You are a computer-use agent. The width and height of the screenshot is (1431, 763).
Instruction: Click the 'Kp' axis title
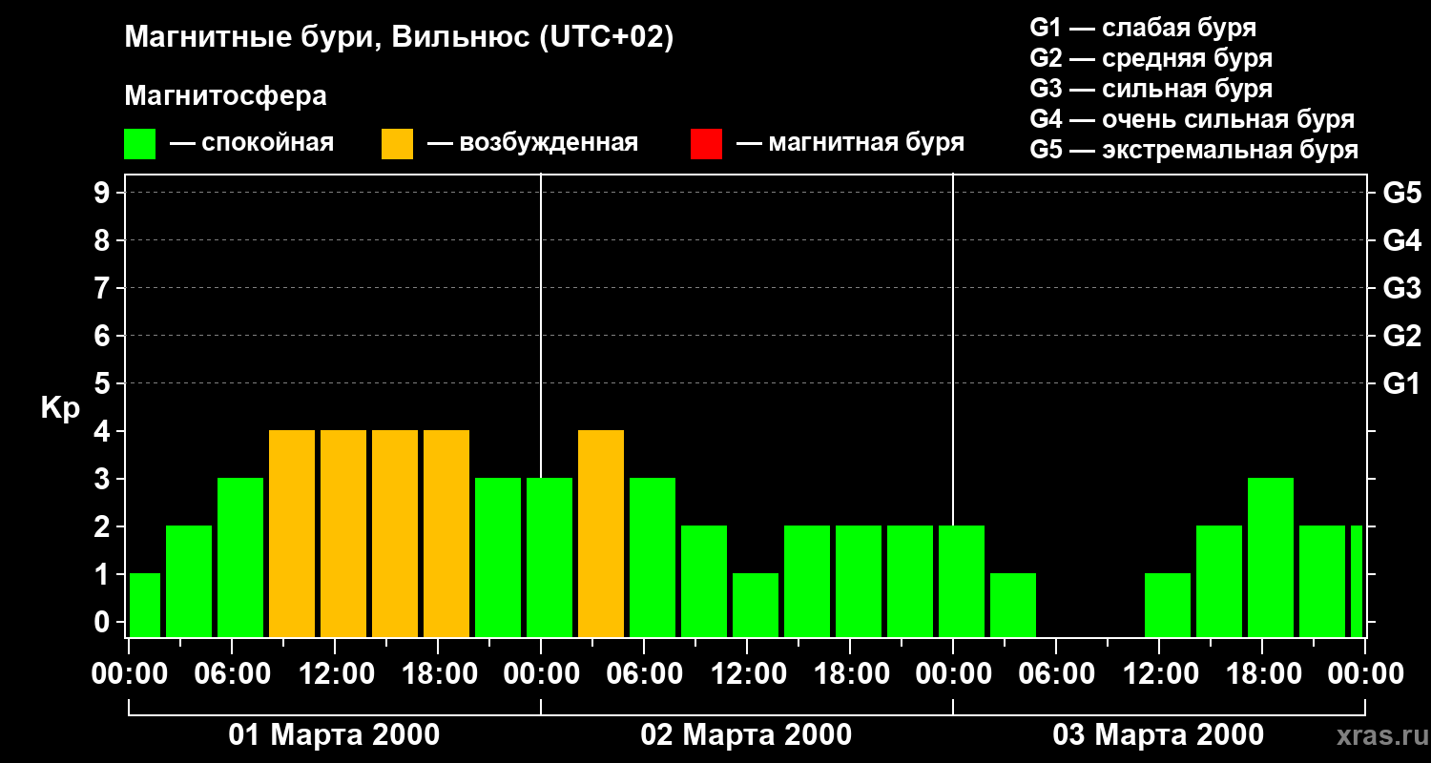tap(60, 407)
